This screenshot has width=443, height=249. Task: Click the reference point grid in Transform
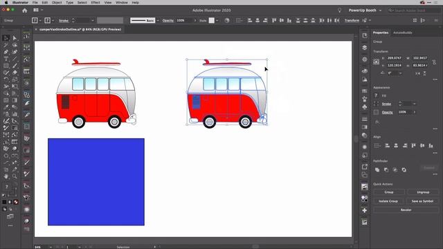tap(377, 62)
